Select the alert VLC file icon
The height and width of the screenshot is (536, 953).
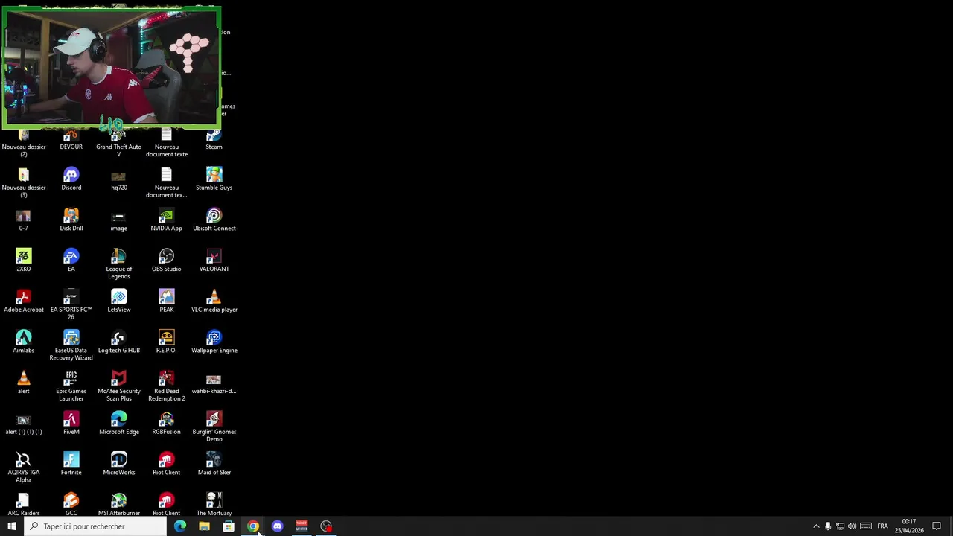click(24, 383)
